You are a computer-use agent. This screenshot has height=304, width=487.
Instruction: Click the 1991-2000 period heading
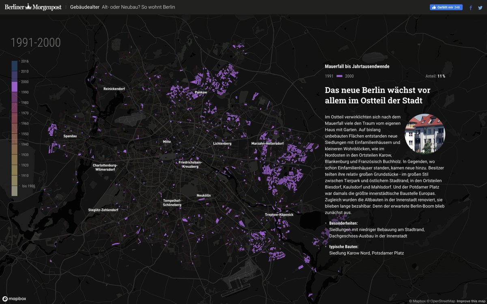coord(36,43)
